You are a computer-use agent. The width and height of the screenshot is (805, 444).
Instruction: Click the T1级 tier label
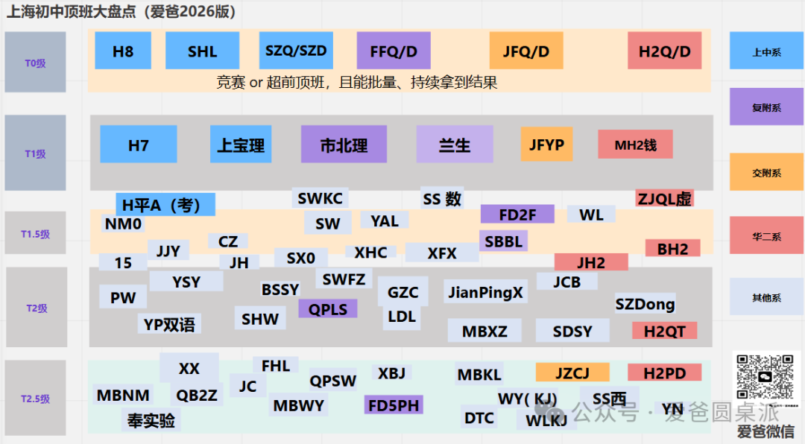point(36,153)
